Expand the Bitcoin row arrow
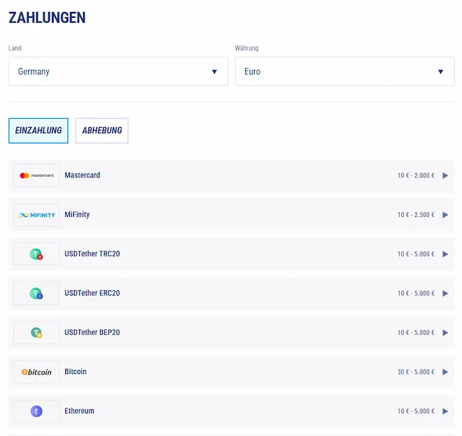Screen dimensions: 462x436 445,372
